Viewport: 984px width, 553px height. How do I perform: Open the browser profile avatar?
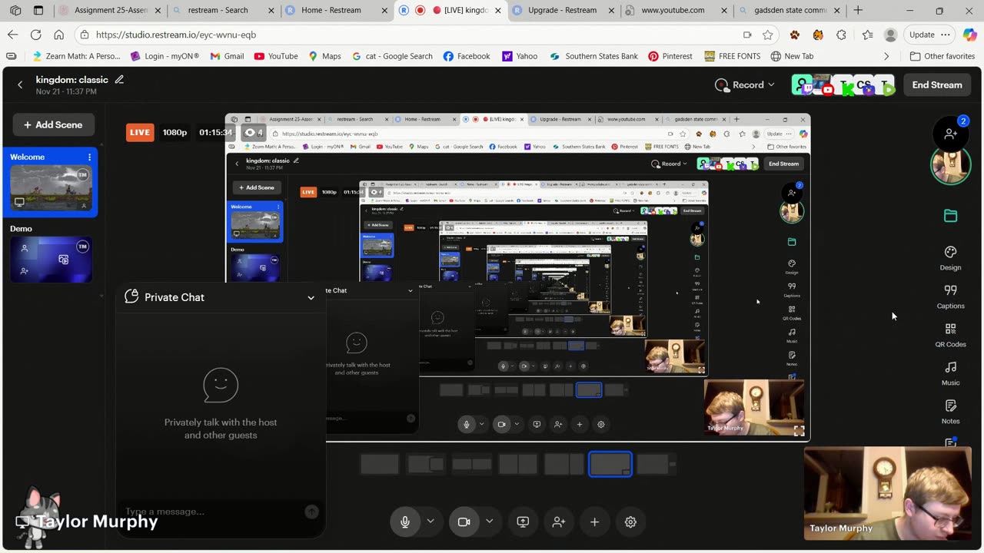tap(891, 35)
